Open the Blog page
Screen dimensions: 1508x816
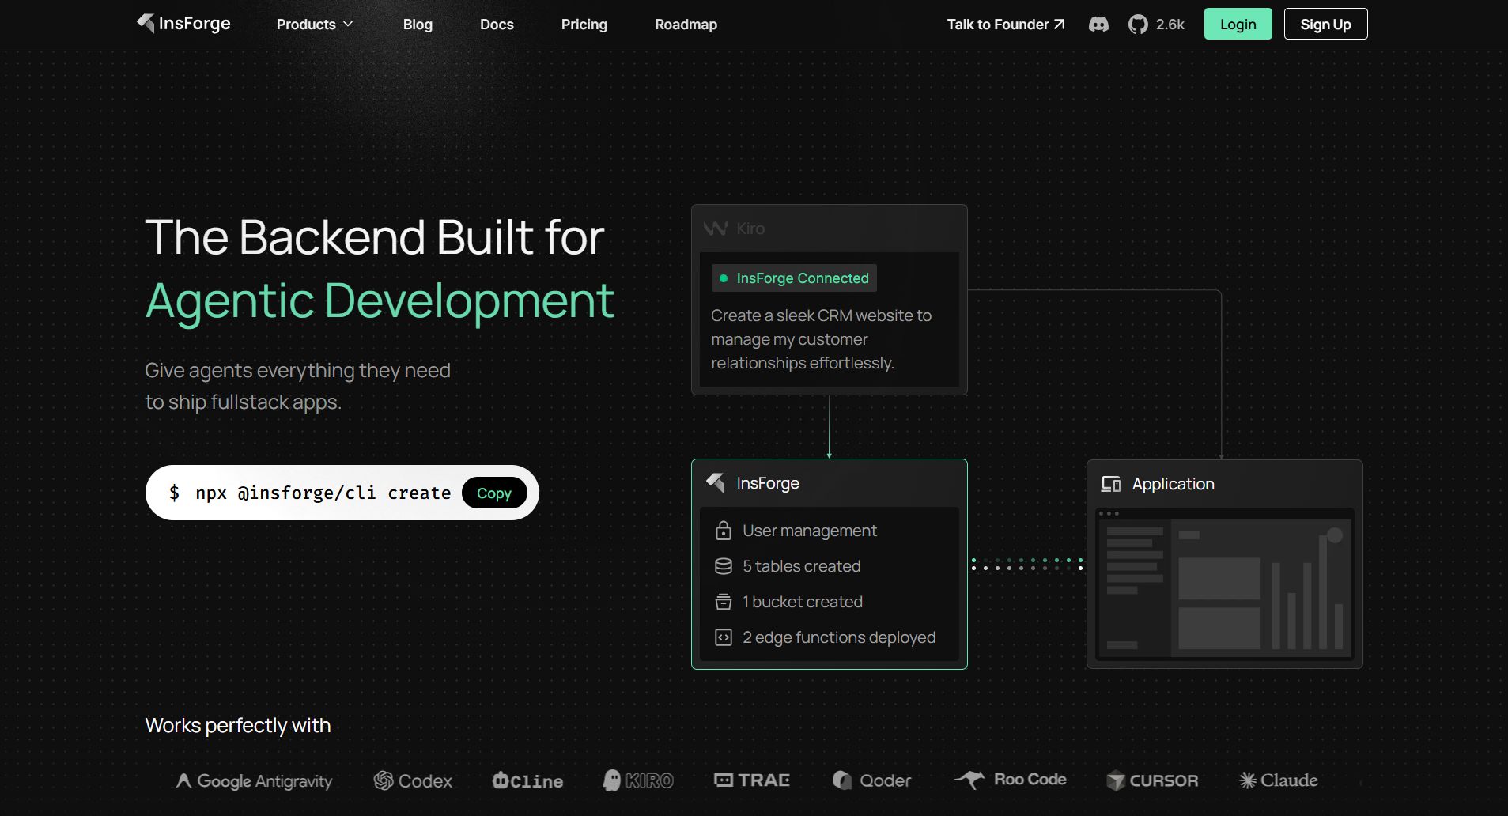tap(418, 25)
